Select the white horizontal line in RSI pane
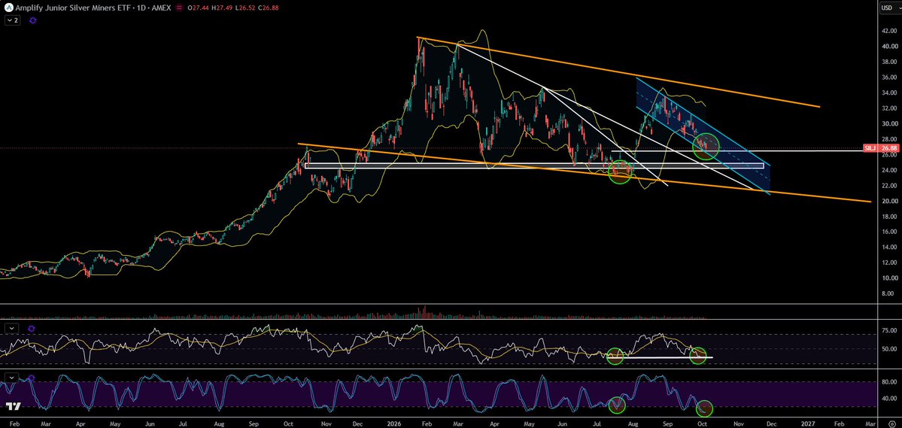 pos(660,357)
